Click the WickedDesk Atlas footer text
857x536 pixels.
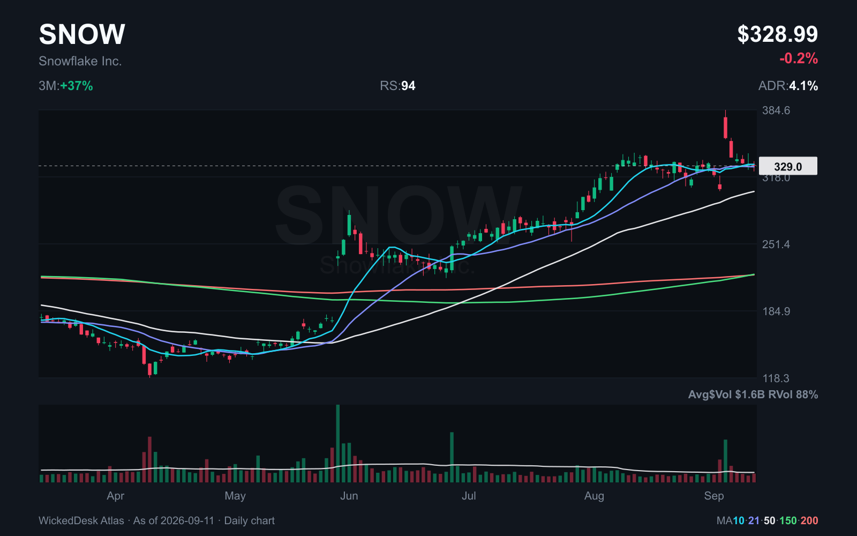click(81, 520)
